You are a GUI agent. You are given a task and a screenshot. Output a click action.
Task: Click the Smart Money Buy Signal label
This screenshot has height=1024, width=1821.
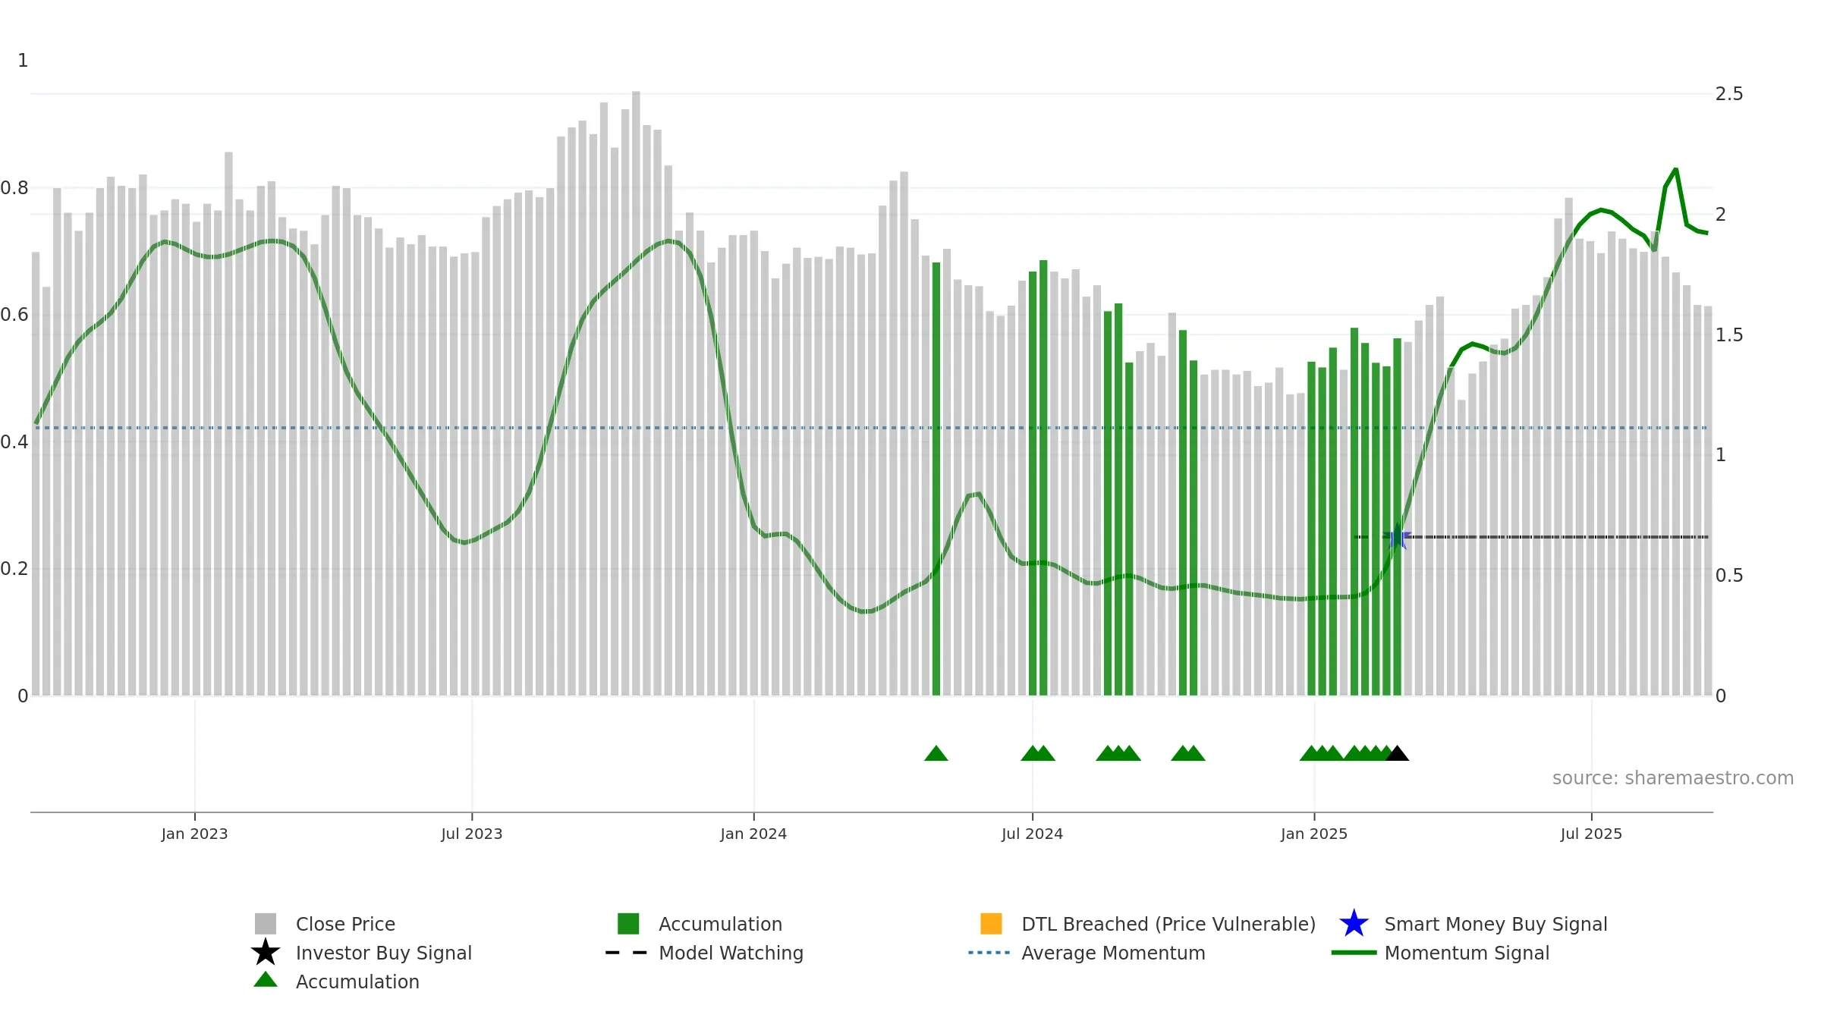[1495, 924]
